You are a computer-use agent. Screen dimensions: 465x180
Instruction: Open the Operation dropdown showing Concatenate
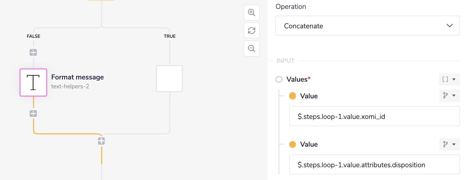click(367, 26)
